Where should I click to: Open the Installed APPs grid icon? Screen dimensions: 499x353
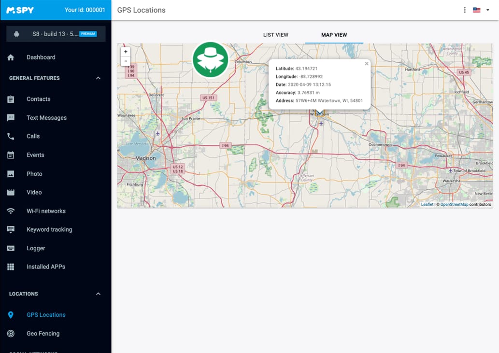(x=11, y=267)
